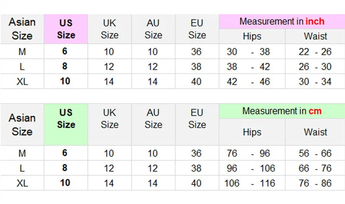Viewport: 345px width, 204px height.
Task: Choose the waist range 66 - 76
Action: (x=315, y=168)
